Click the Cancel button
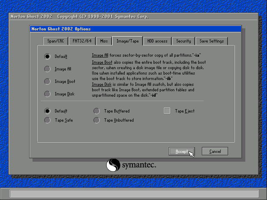This screenshot has width=267, height=200. [x=215, y=151]
